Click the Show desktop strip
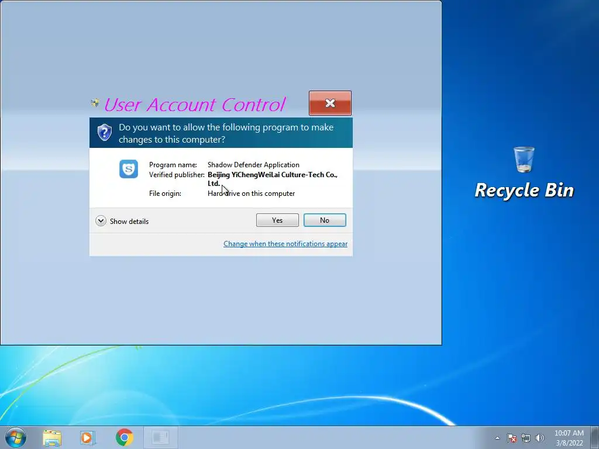 (x=595, y=437)
